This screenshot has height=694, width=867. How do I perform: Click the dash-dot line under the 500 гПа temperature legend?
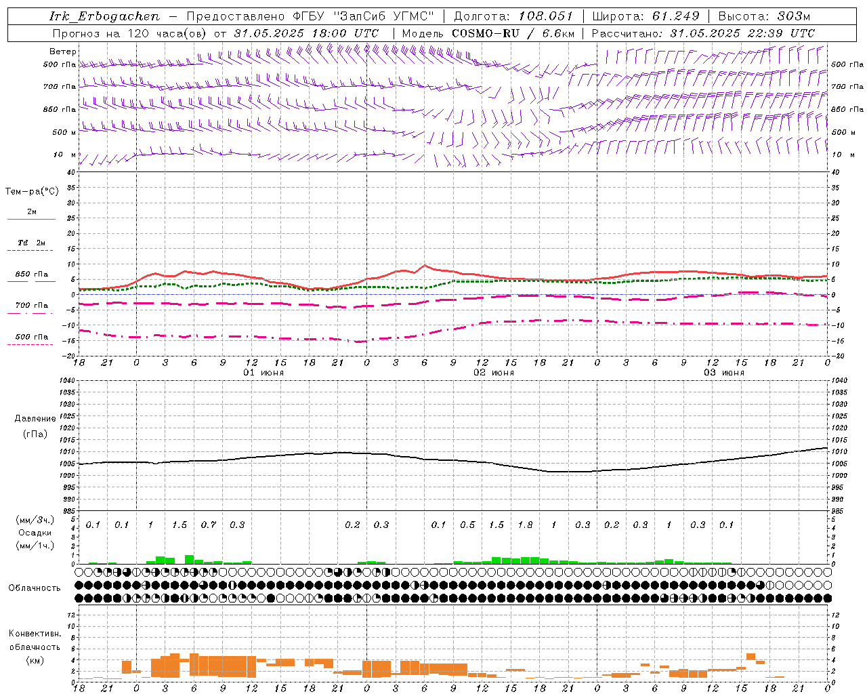[31, 344]
